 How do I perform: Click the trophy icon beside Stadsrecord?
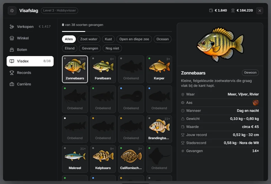[x=183, y=143]
